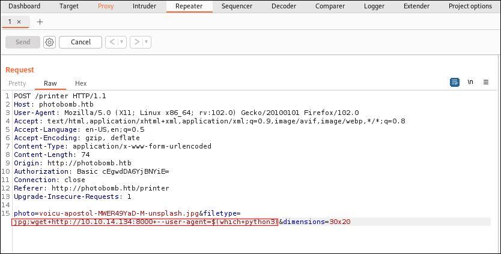Screen dimensions: 501x254
Task: Click the photo parameter value
Action: 119,213
